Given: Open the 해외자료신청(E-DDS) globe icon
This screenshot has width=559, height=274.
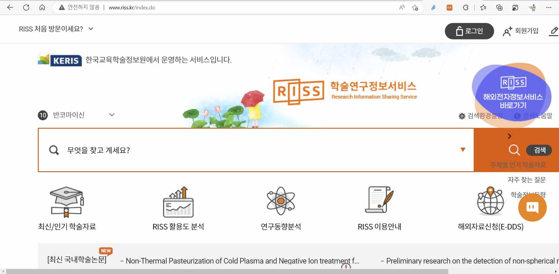Looking at the screenshot, I should [x=491, y=202].
